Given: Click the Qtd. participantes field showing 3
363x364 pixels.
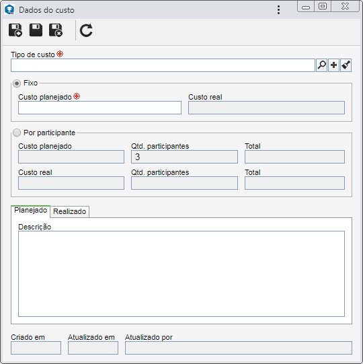Looking at the screenshot, I should point(184,157).
